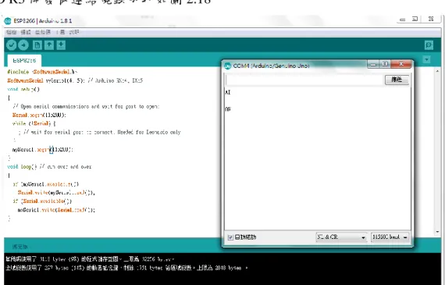Open Serial Monitor magnifier icon

(x=429, y=45)
